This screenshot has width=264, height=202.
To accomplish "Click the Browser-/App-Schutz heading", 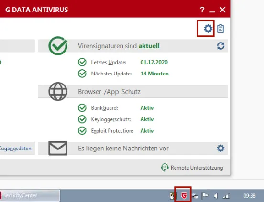I will (109, 92).
